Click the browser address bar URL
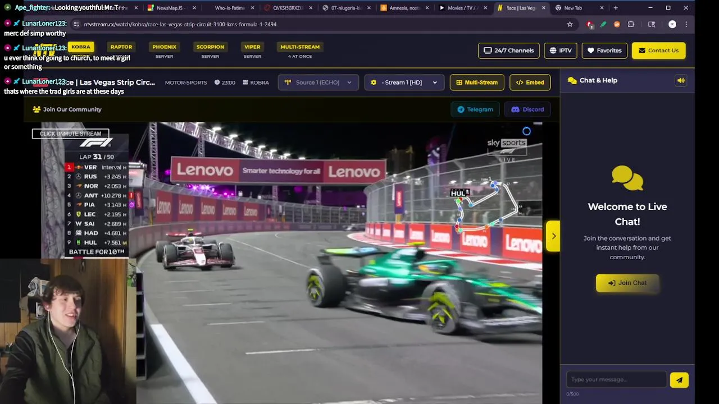 point(180,24)
